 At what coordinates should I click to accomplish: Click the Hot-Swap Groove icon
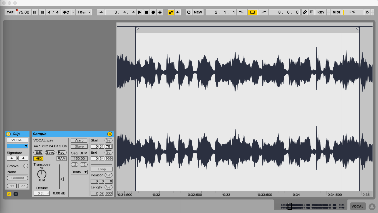coord(26,166)
